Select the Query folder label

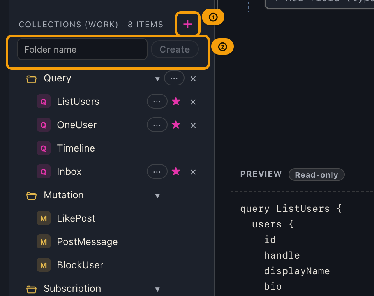coord(58,78)
